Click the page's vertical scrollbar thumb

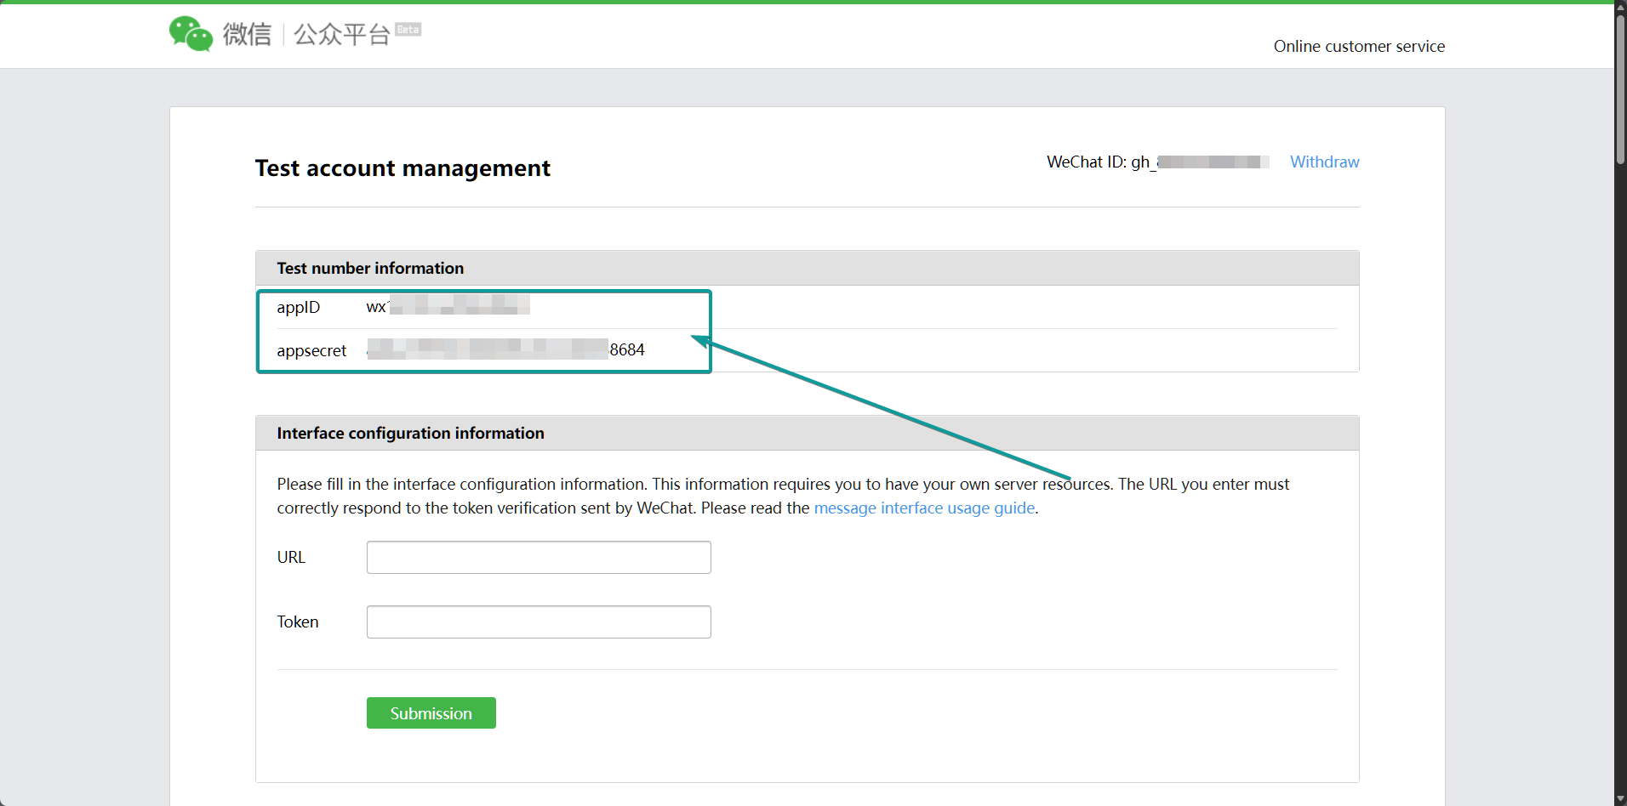coord(1620,89)
